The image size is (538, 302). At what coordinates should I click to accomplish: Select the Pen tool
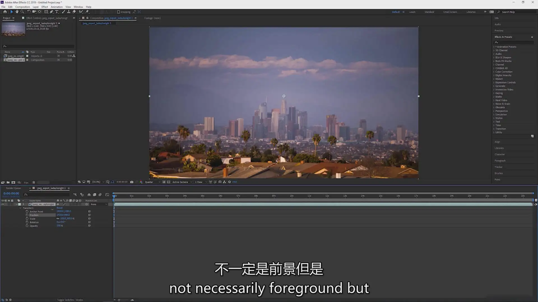point(52,12)
